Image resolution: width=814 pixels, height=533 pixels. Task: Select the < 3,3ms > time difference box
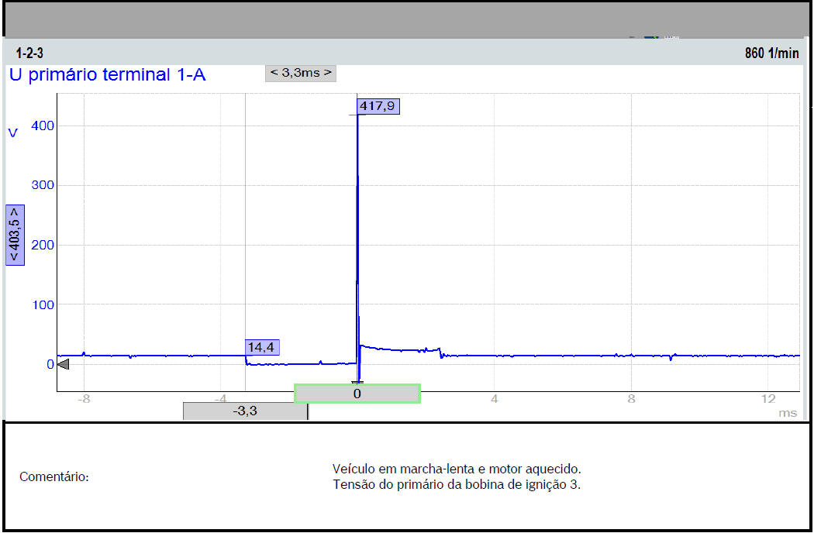coord(300,74)
